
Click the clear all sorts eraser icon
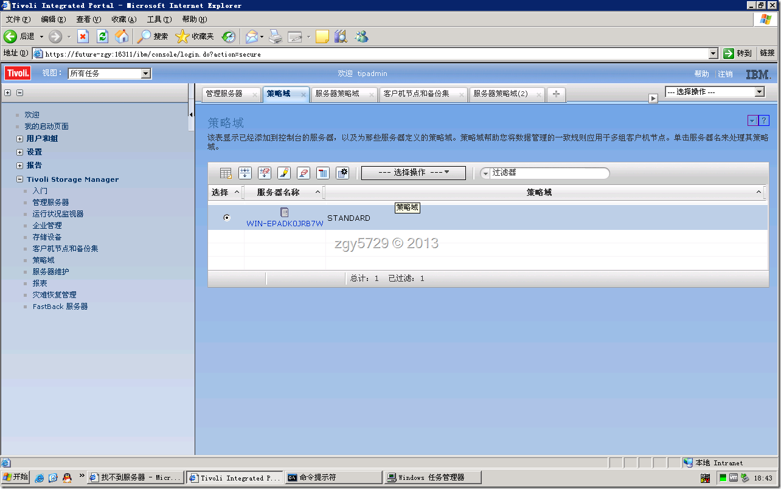click(304, 173)
